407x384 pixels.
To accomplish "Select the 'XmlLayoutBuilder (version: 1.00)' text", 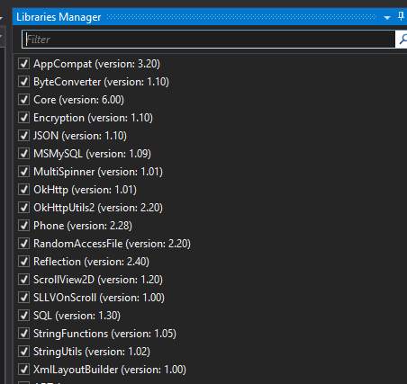I will tap(110, 370).
